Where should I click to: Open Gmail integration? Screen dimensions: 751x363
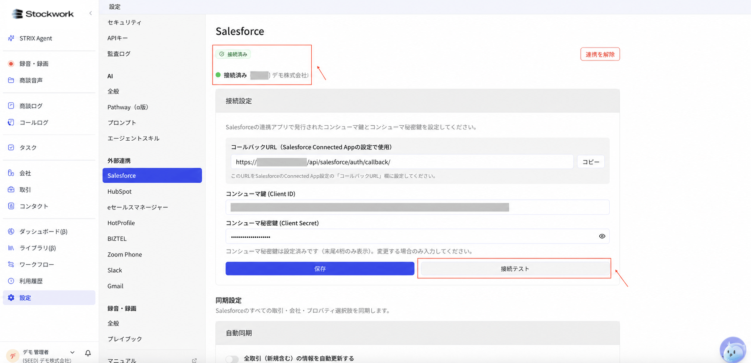point(115,286)
